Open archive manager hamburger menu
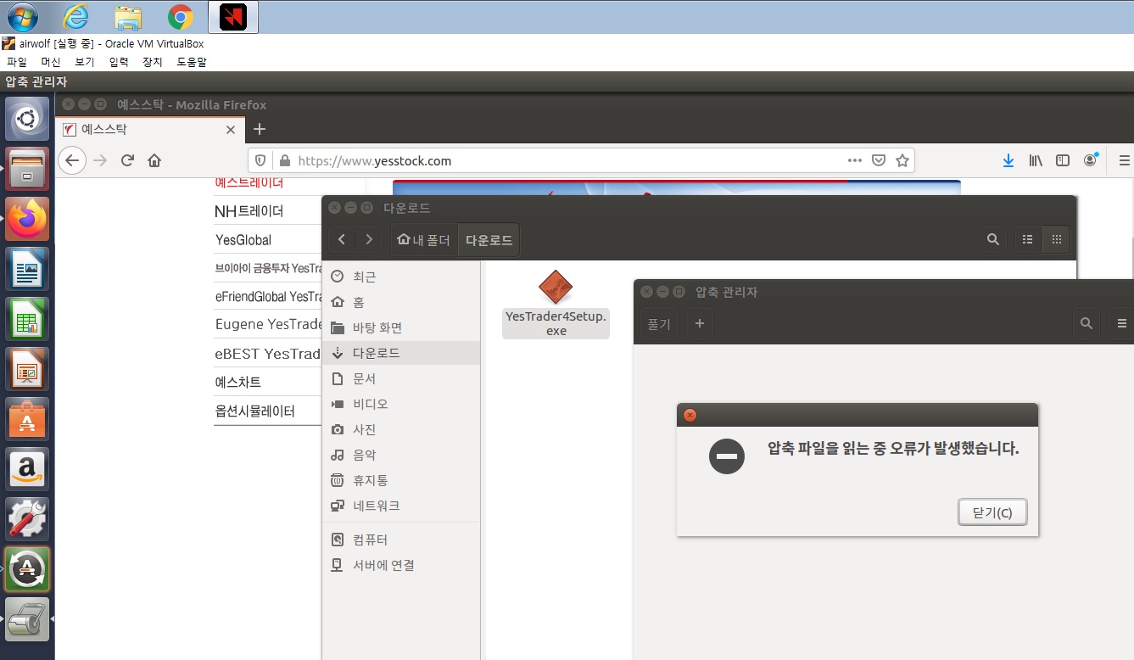The width and height of the screenshot is (1134, 660). click(x=1121, y=323)
